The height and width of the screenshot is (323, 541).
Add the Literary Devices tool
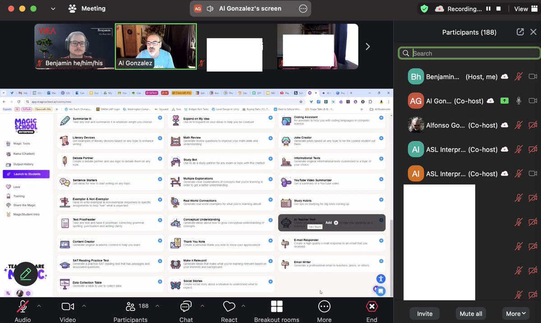coord(160,138)
